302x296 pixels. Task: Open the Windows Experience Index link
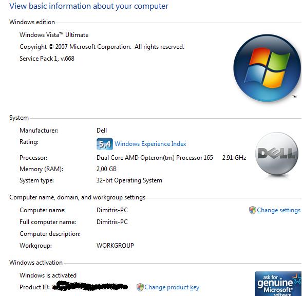(150, 144)
